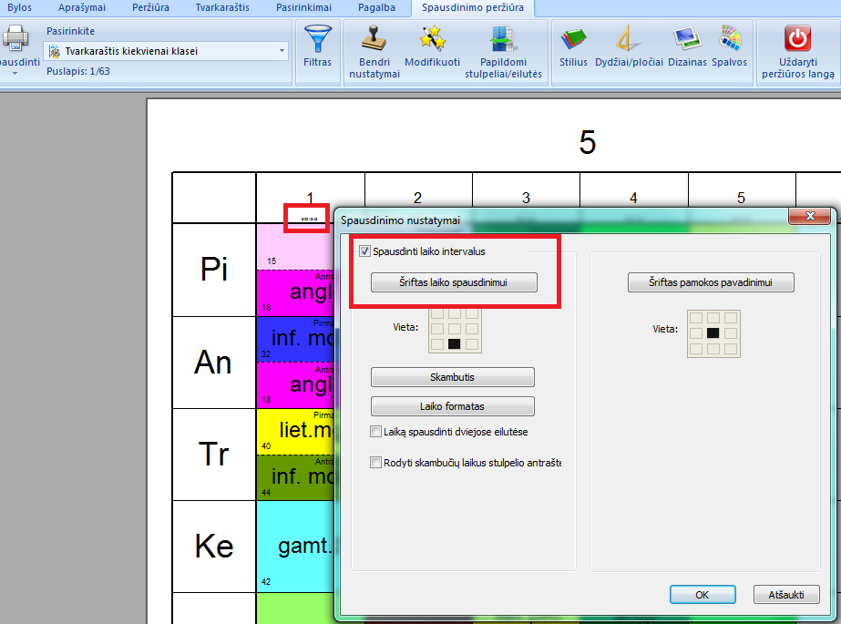Open Bendri nustatymai stamp icon

click(x=374, y=40)
